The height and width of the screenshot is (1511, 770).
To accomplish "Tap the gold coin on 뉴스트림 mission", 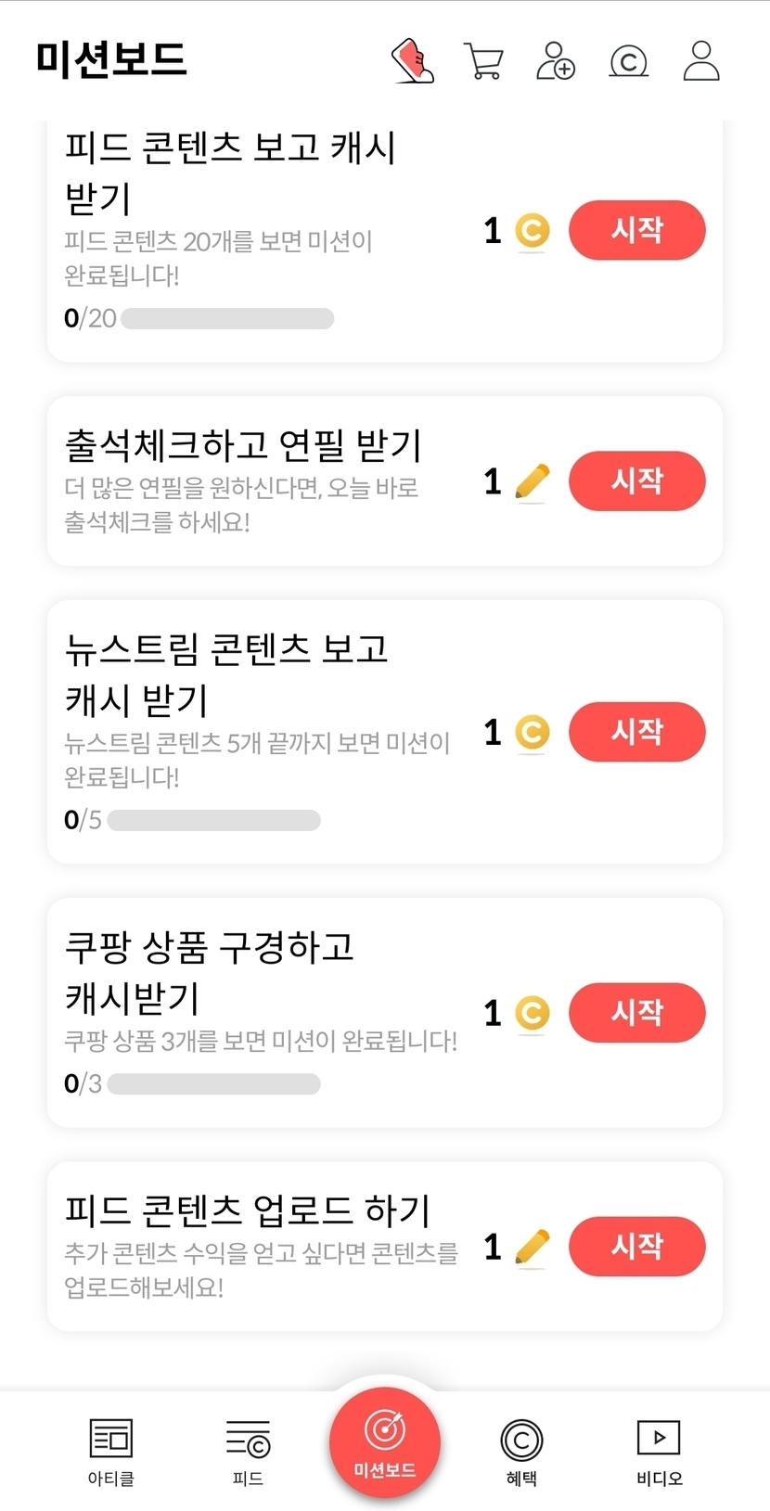I will click(532, 733).
